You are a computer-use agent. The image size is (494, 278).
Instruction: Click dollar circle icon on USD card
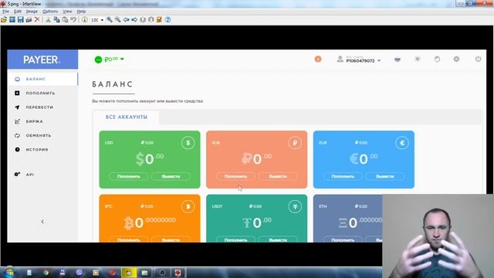[188, 143]
